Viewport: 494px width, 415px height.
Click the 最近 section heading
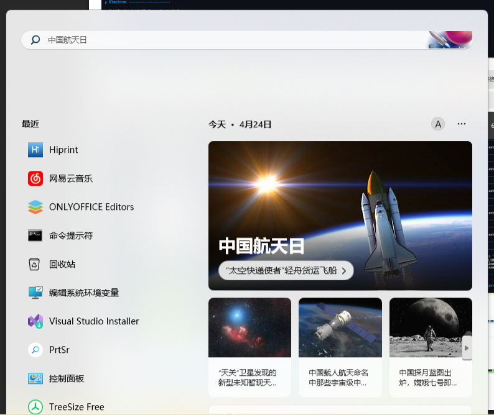(x=30, y=124)
